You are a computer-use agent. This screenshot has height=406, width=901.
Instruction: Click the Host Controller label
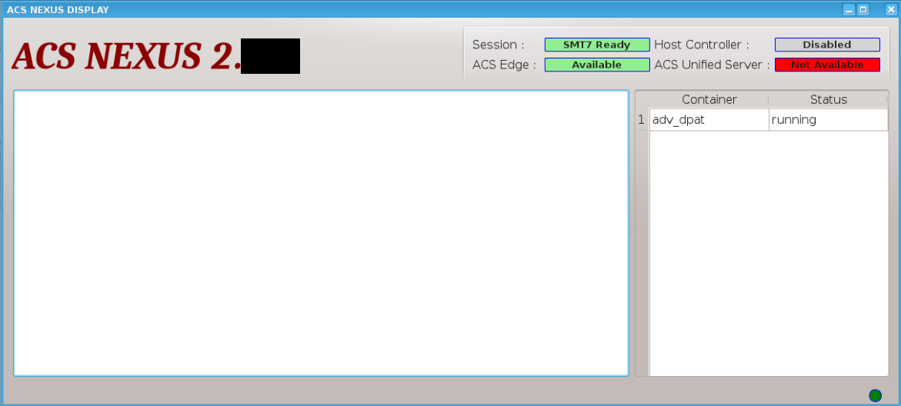click(702, 45)
